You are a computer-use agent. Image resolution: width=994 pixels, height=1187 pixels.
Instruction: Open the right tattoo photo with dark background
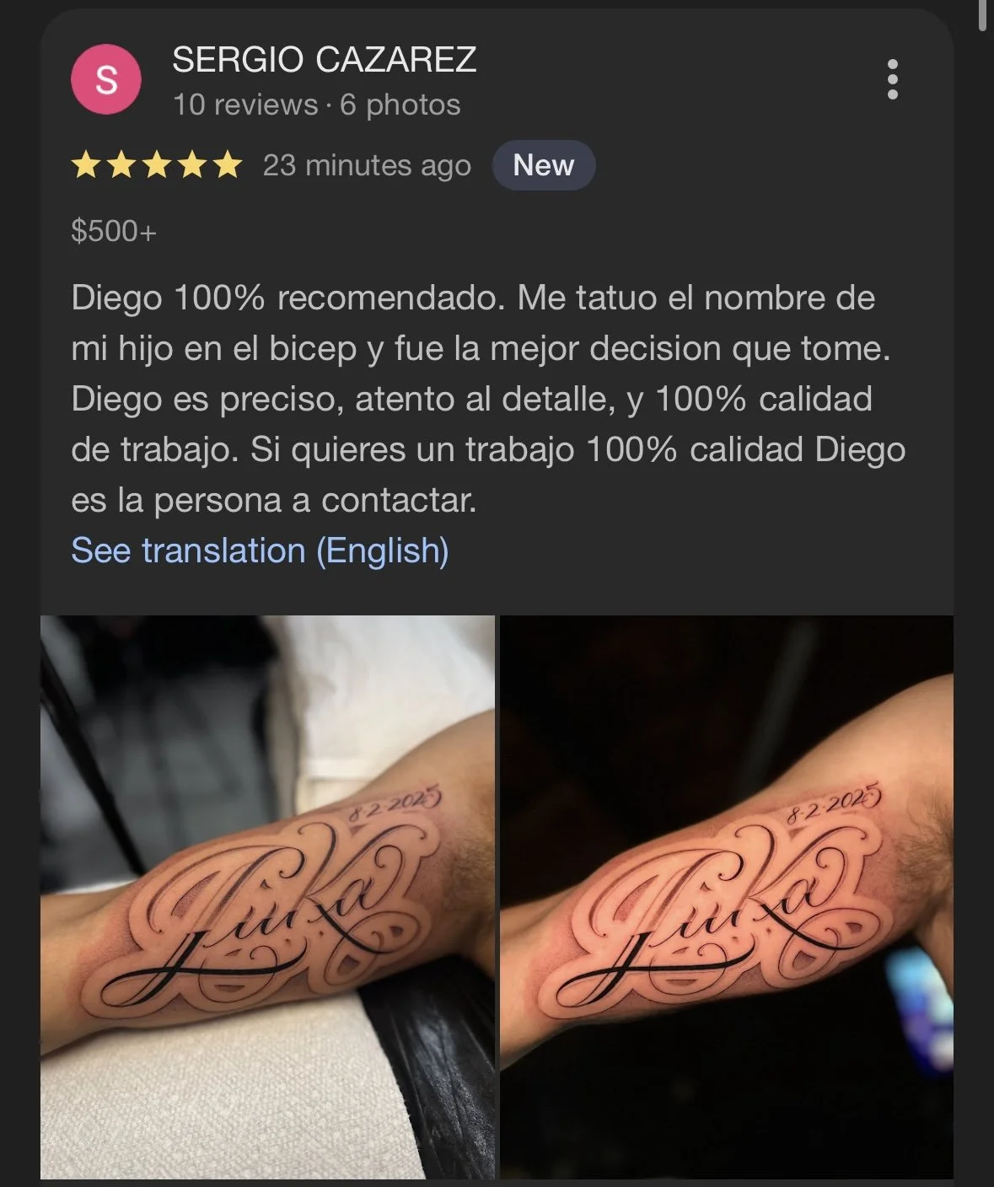(x=727, y=897)
